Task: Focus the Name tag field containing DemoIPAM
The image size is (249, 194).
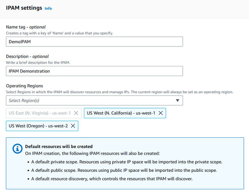Action: coord(94,42)
